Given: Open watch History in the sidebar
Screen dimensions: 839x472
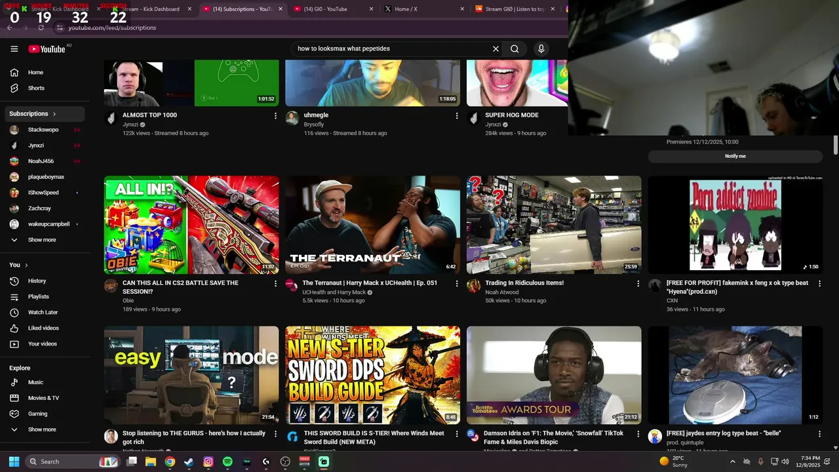Looking at the screenshot, I should pyautogui.click(x=43, y=281).
